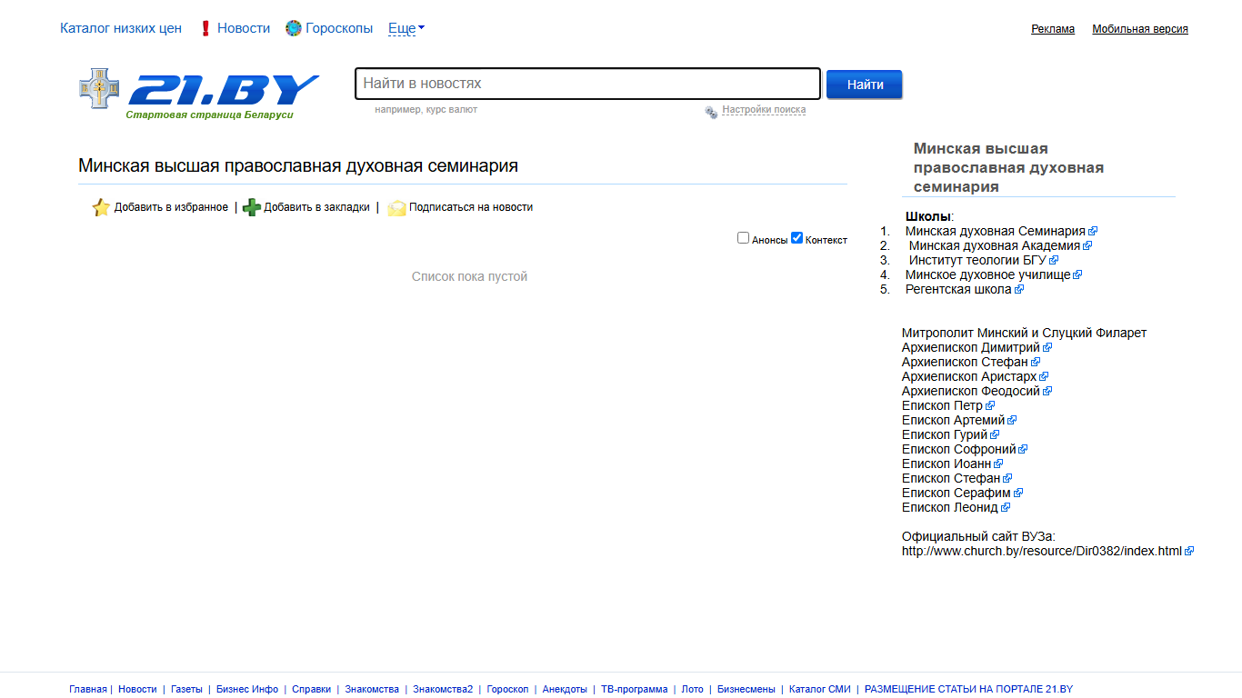
Task: Click external link icon after Епископ Петр
Action: point(990,406)
